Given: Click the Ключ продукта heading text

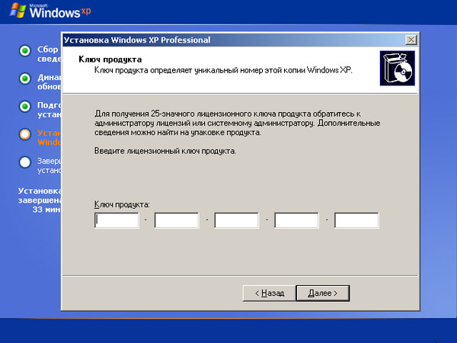Looking at the screenshot, I should [x=110, y=59].
